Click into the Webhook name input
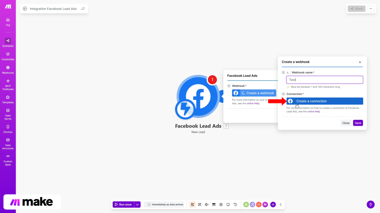The width and height of the screenshot is (380, 213). click(x=324, y=80)
